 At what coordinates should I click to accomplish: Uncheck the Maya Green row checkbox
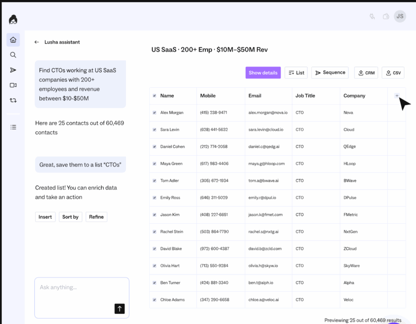(x=154, y=164)
